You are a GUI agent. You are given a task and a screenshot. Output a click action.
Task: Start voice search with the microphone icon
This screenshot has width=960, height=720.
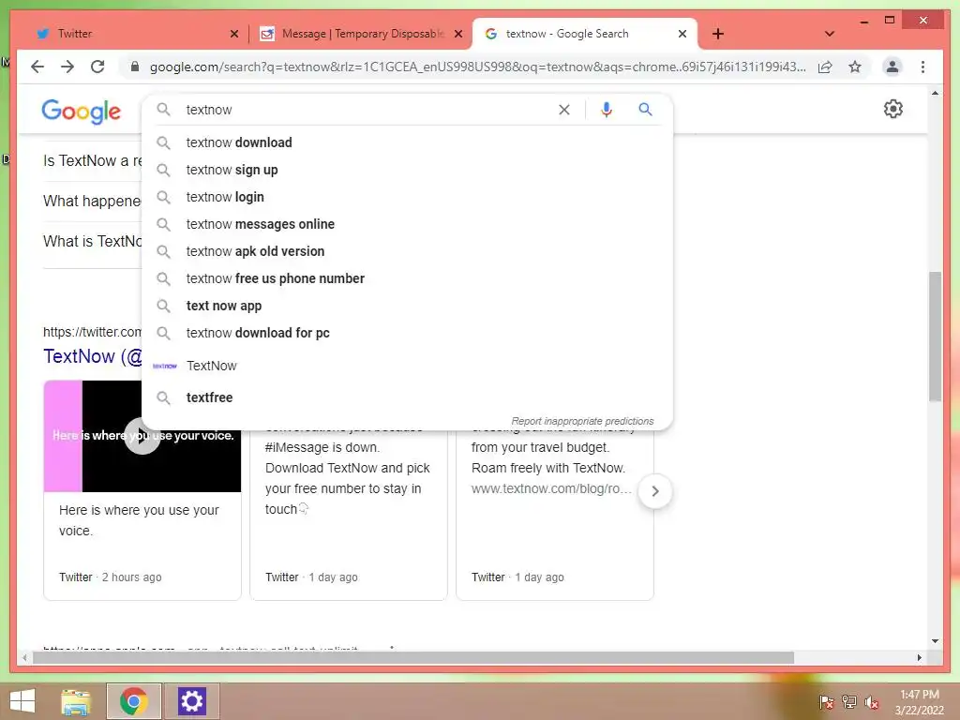click(x=607, y=110)
